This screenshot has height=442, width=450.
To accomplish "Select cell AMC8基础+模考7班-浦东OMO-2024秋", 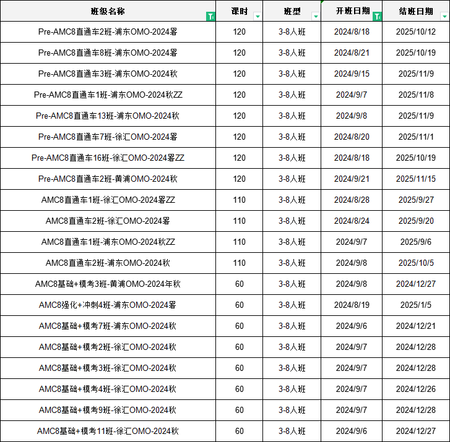I will click(x=108, y=326).
